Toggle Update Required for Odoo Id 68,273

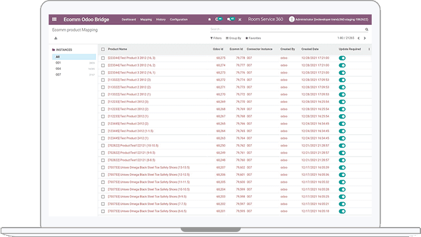coord(342,73)
